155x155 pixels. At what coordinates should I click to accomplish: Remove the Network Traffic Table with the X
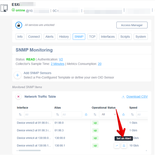click(18, 96)
